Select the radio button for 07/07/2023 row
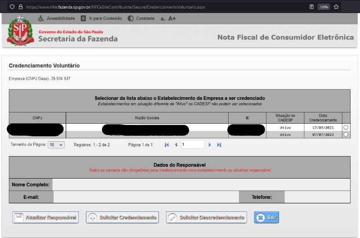The image size is (360, 238). pos(346,135)
